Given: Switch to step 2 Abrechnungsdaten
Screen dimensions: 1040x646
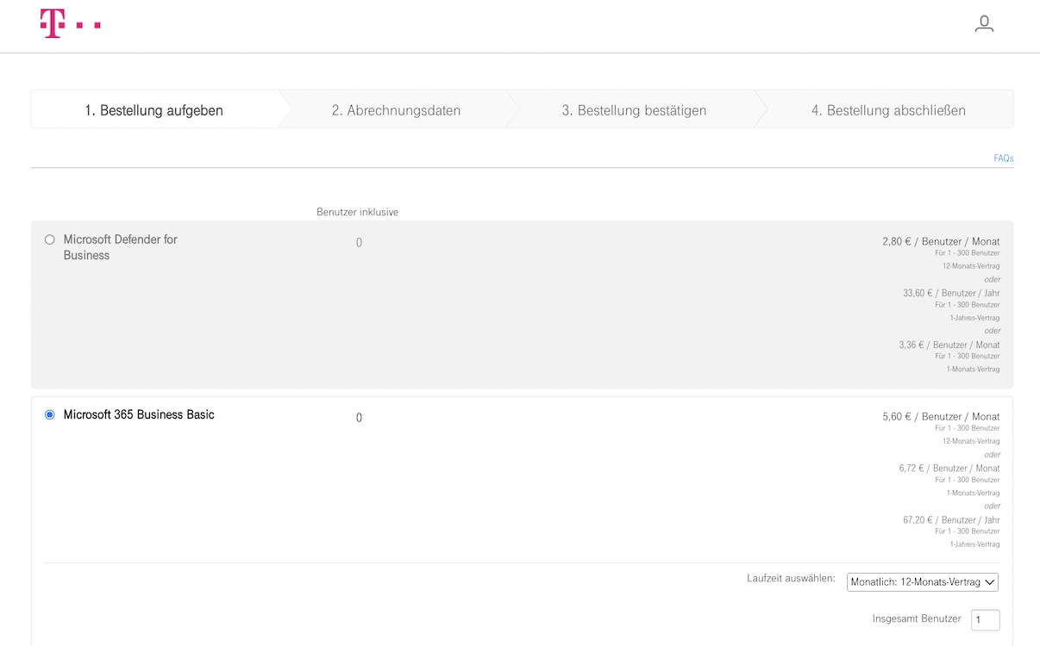Looking at the screenshot, I should 396,110.
